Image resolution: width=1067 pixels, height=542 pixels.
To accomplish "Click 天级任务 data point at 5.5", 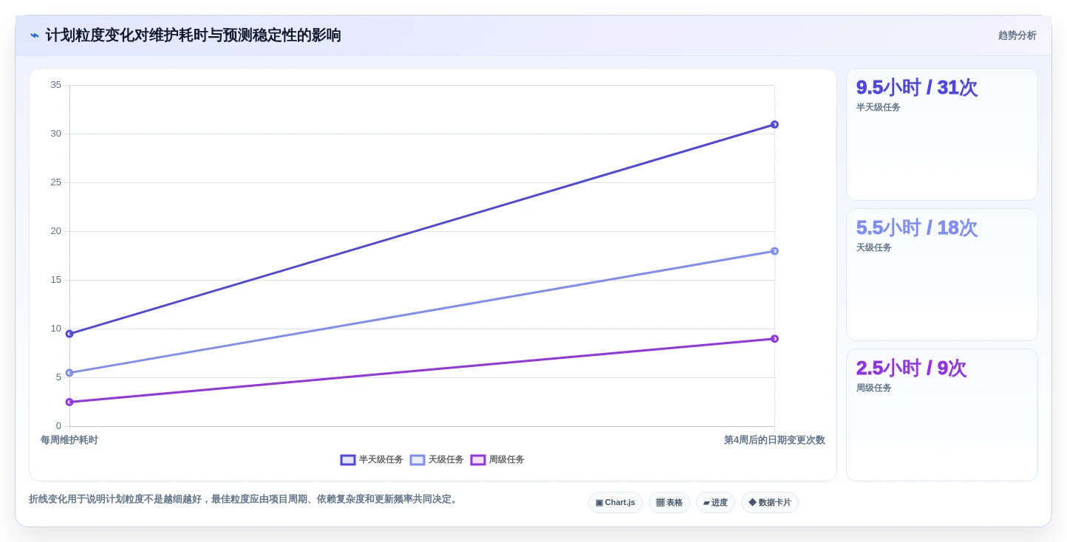I will pyautogui.click(x=69, y=373).
